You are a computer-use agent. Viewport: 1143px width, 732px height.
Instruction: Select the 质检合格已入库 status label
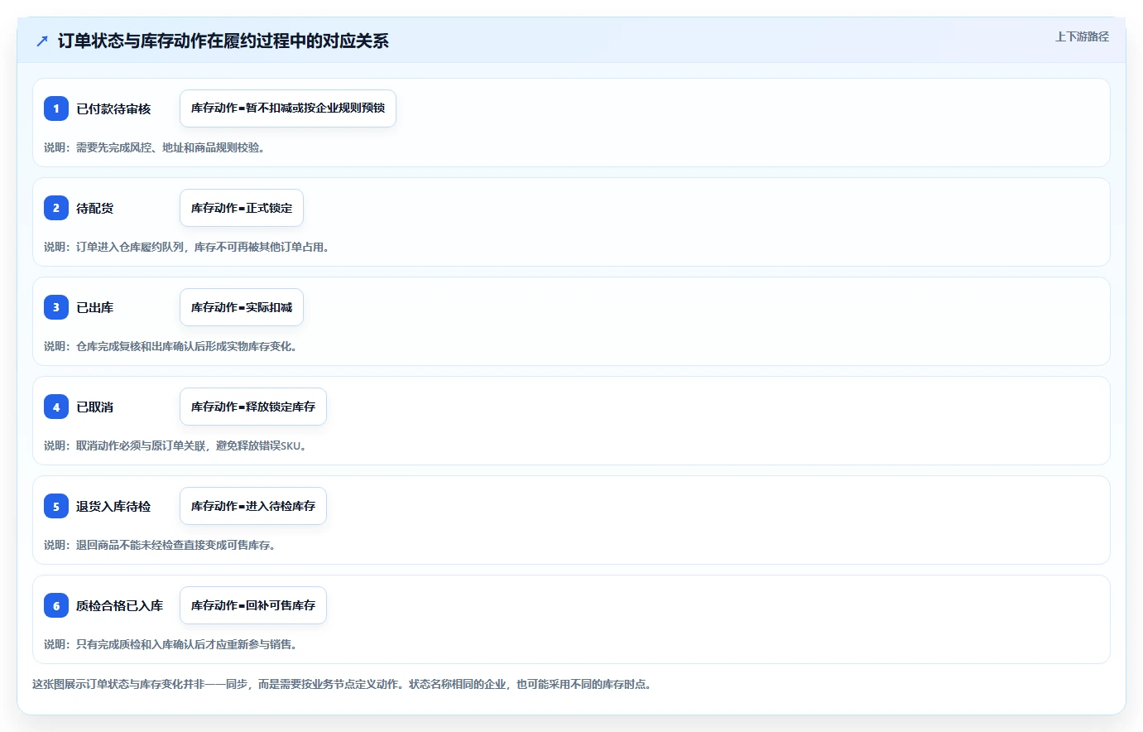click(120, 605)
